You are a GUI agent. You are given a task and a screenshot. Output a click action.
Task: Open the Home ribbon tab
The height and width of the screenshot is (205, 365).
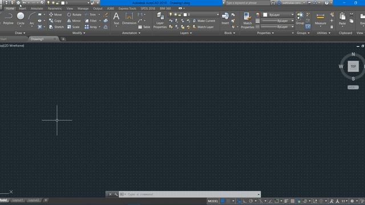tap(10, 9)
